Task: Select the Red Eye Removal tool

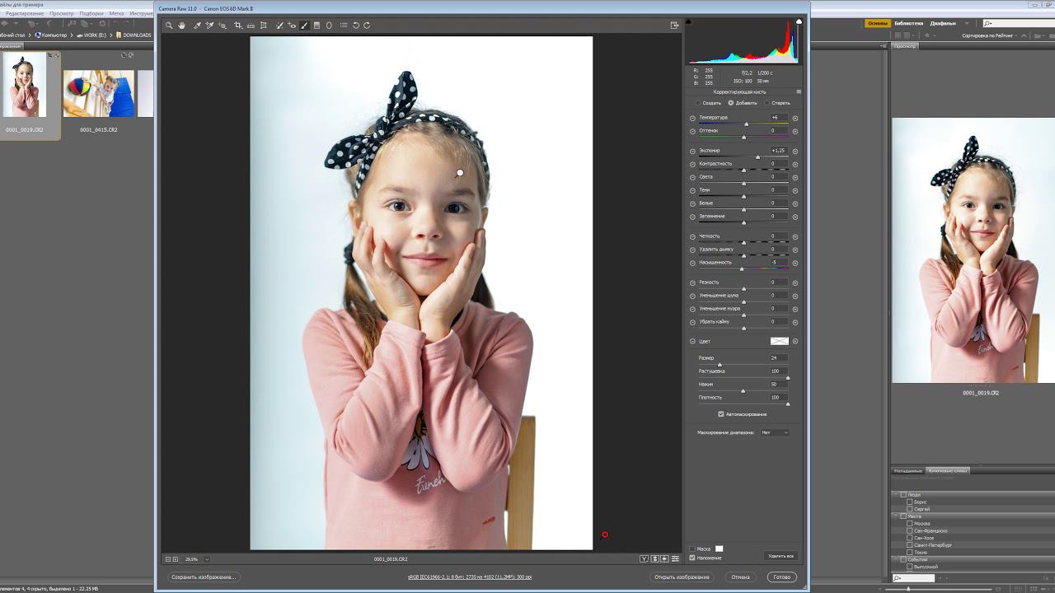Action: (x=292, y=26)
